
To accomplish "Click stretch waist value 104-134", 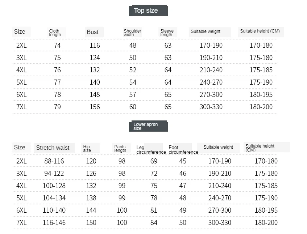I will pos(54,198).
